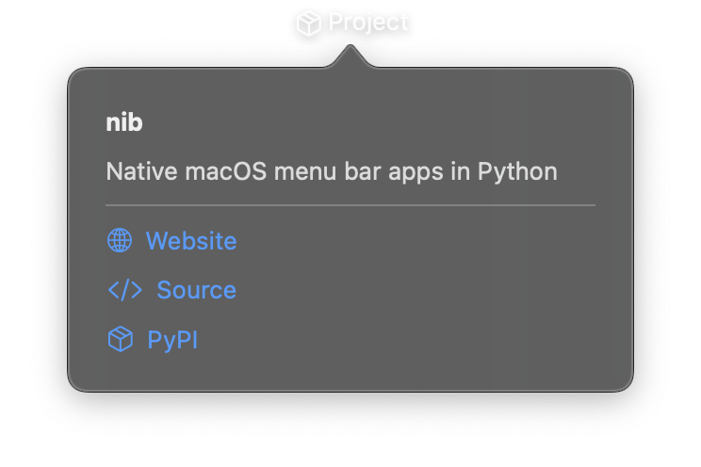Click the globe icon next to Website
The height and width of the screenshot is (467, 701).
pos(120,240)
